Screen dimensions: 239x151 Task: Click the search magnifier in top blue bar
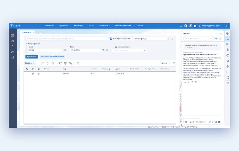(181, 26)
